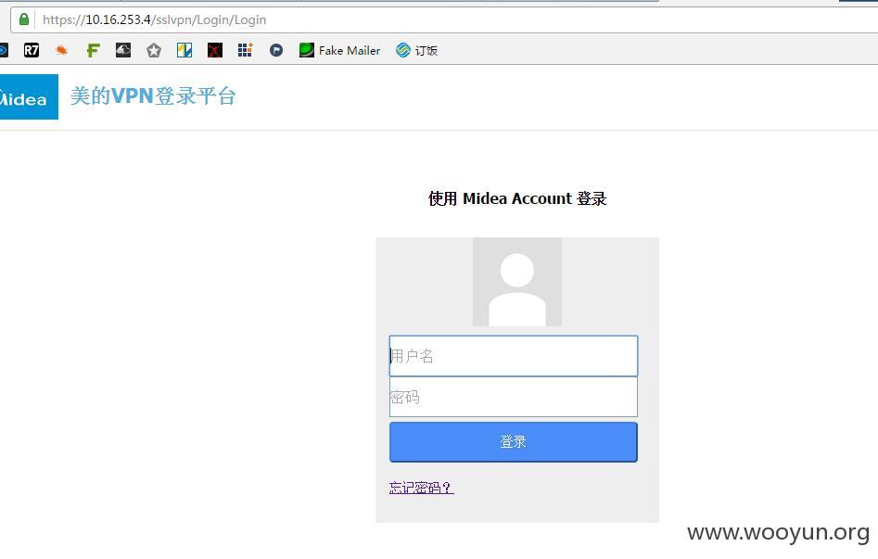Open the gray star pentagon bookmark
This screenshot has height=559, width=878.
click(x=153, y=50)
